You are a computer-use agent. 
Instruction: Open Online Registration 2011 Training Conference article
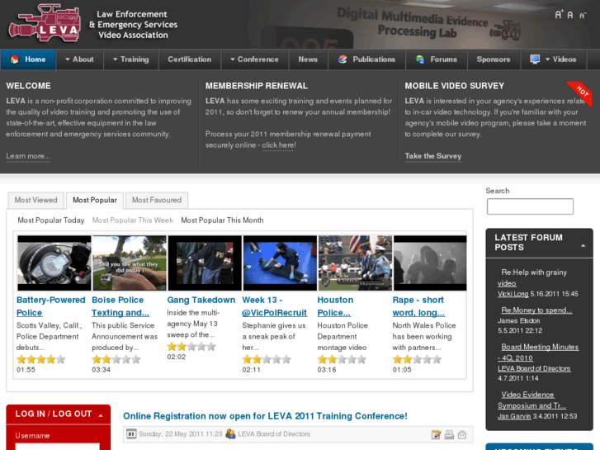click(x=265, y=416)
